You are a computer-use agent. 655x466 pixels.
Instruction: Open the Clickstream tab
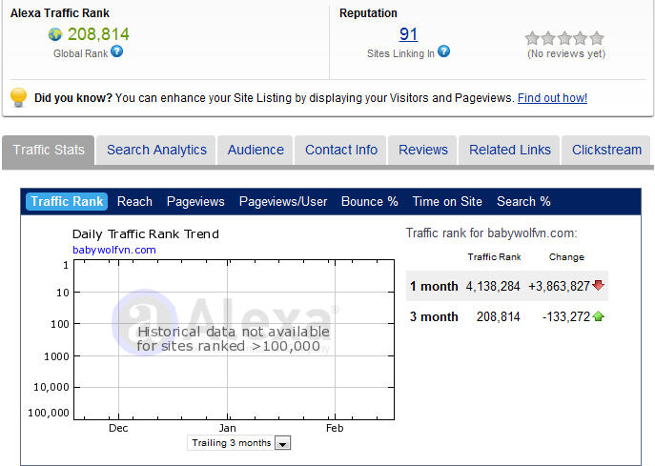pos(606,150)
